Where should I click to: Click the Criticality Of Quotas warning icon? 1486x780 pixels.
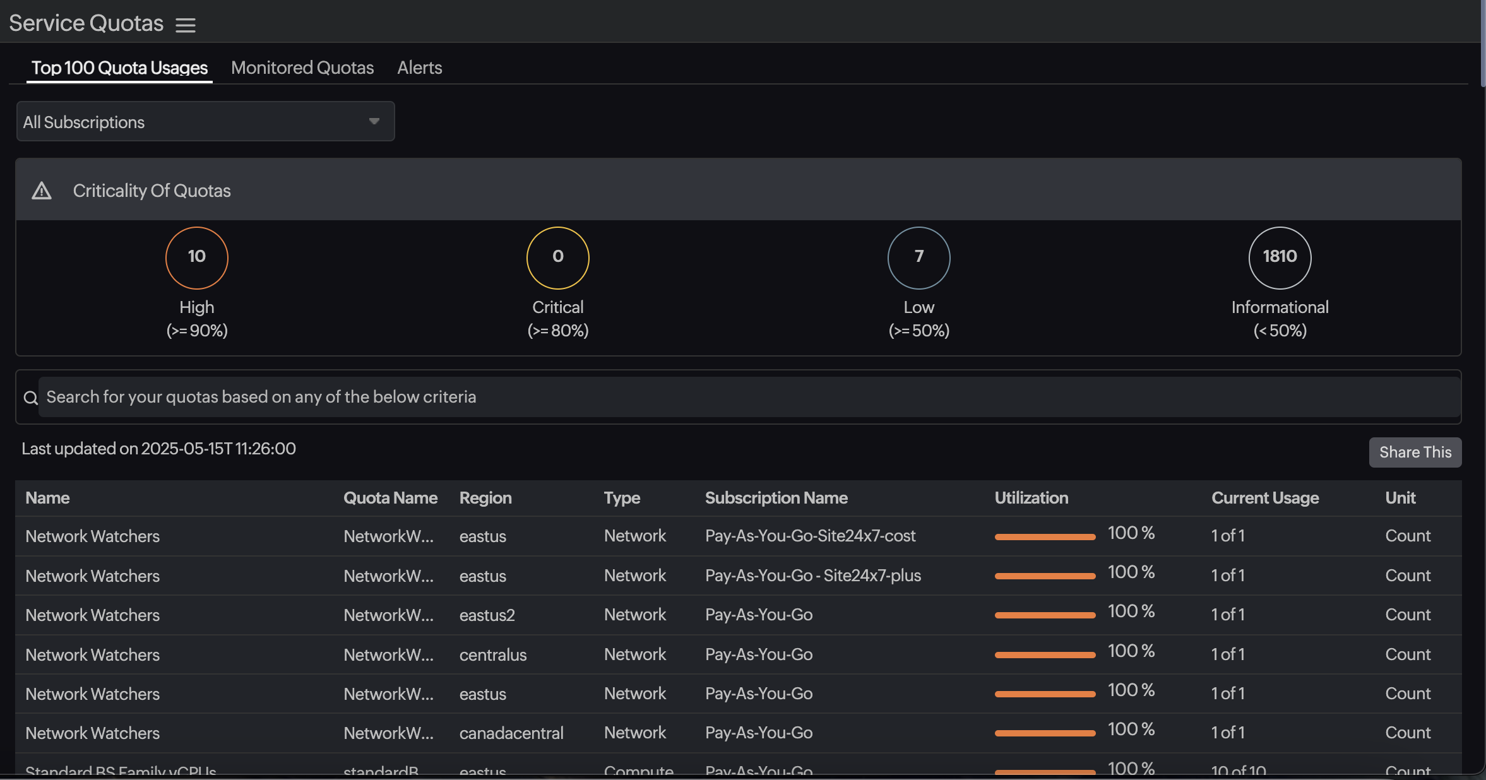(41, 190)
